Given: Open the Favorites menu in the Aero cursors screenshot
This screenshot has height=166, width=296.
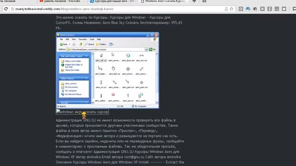Looking at the screenshot, I should pyautogui.click(x=82, y=39).
